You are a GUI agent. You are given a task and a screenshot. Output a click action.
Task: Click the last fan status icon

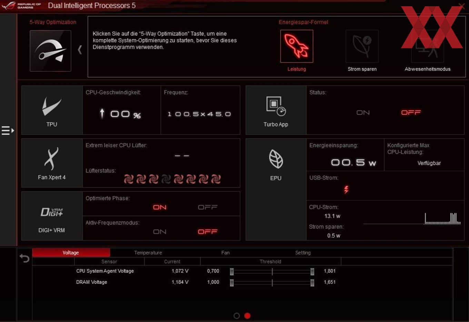(x=216, y=179)
